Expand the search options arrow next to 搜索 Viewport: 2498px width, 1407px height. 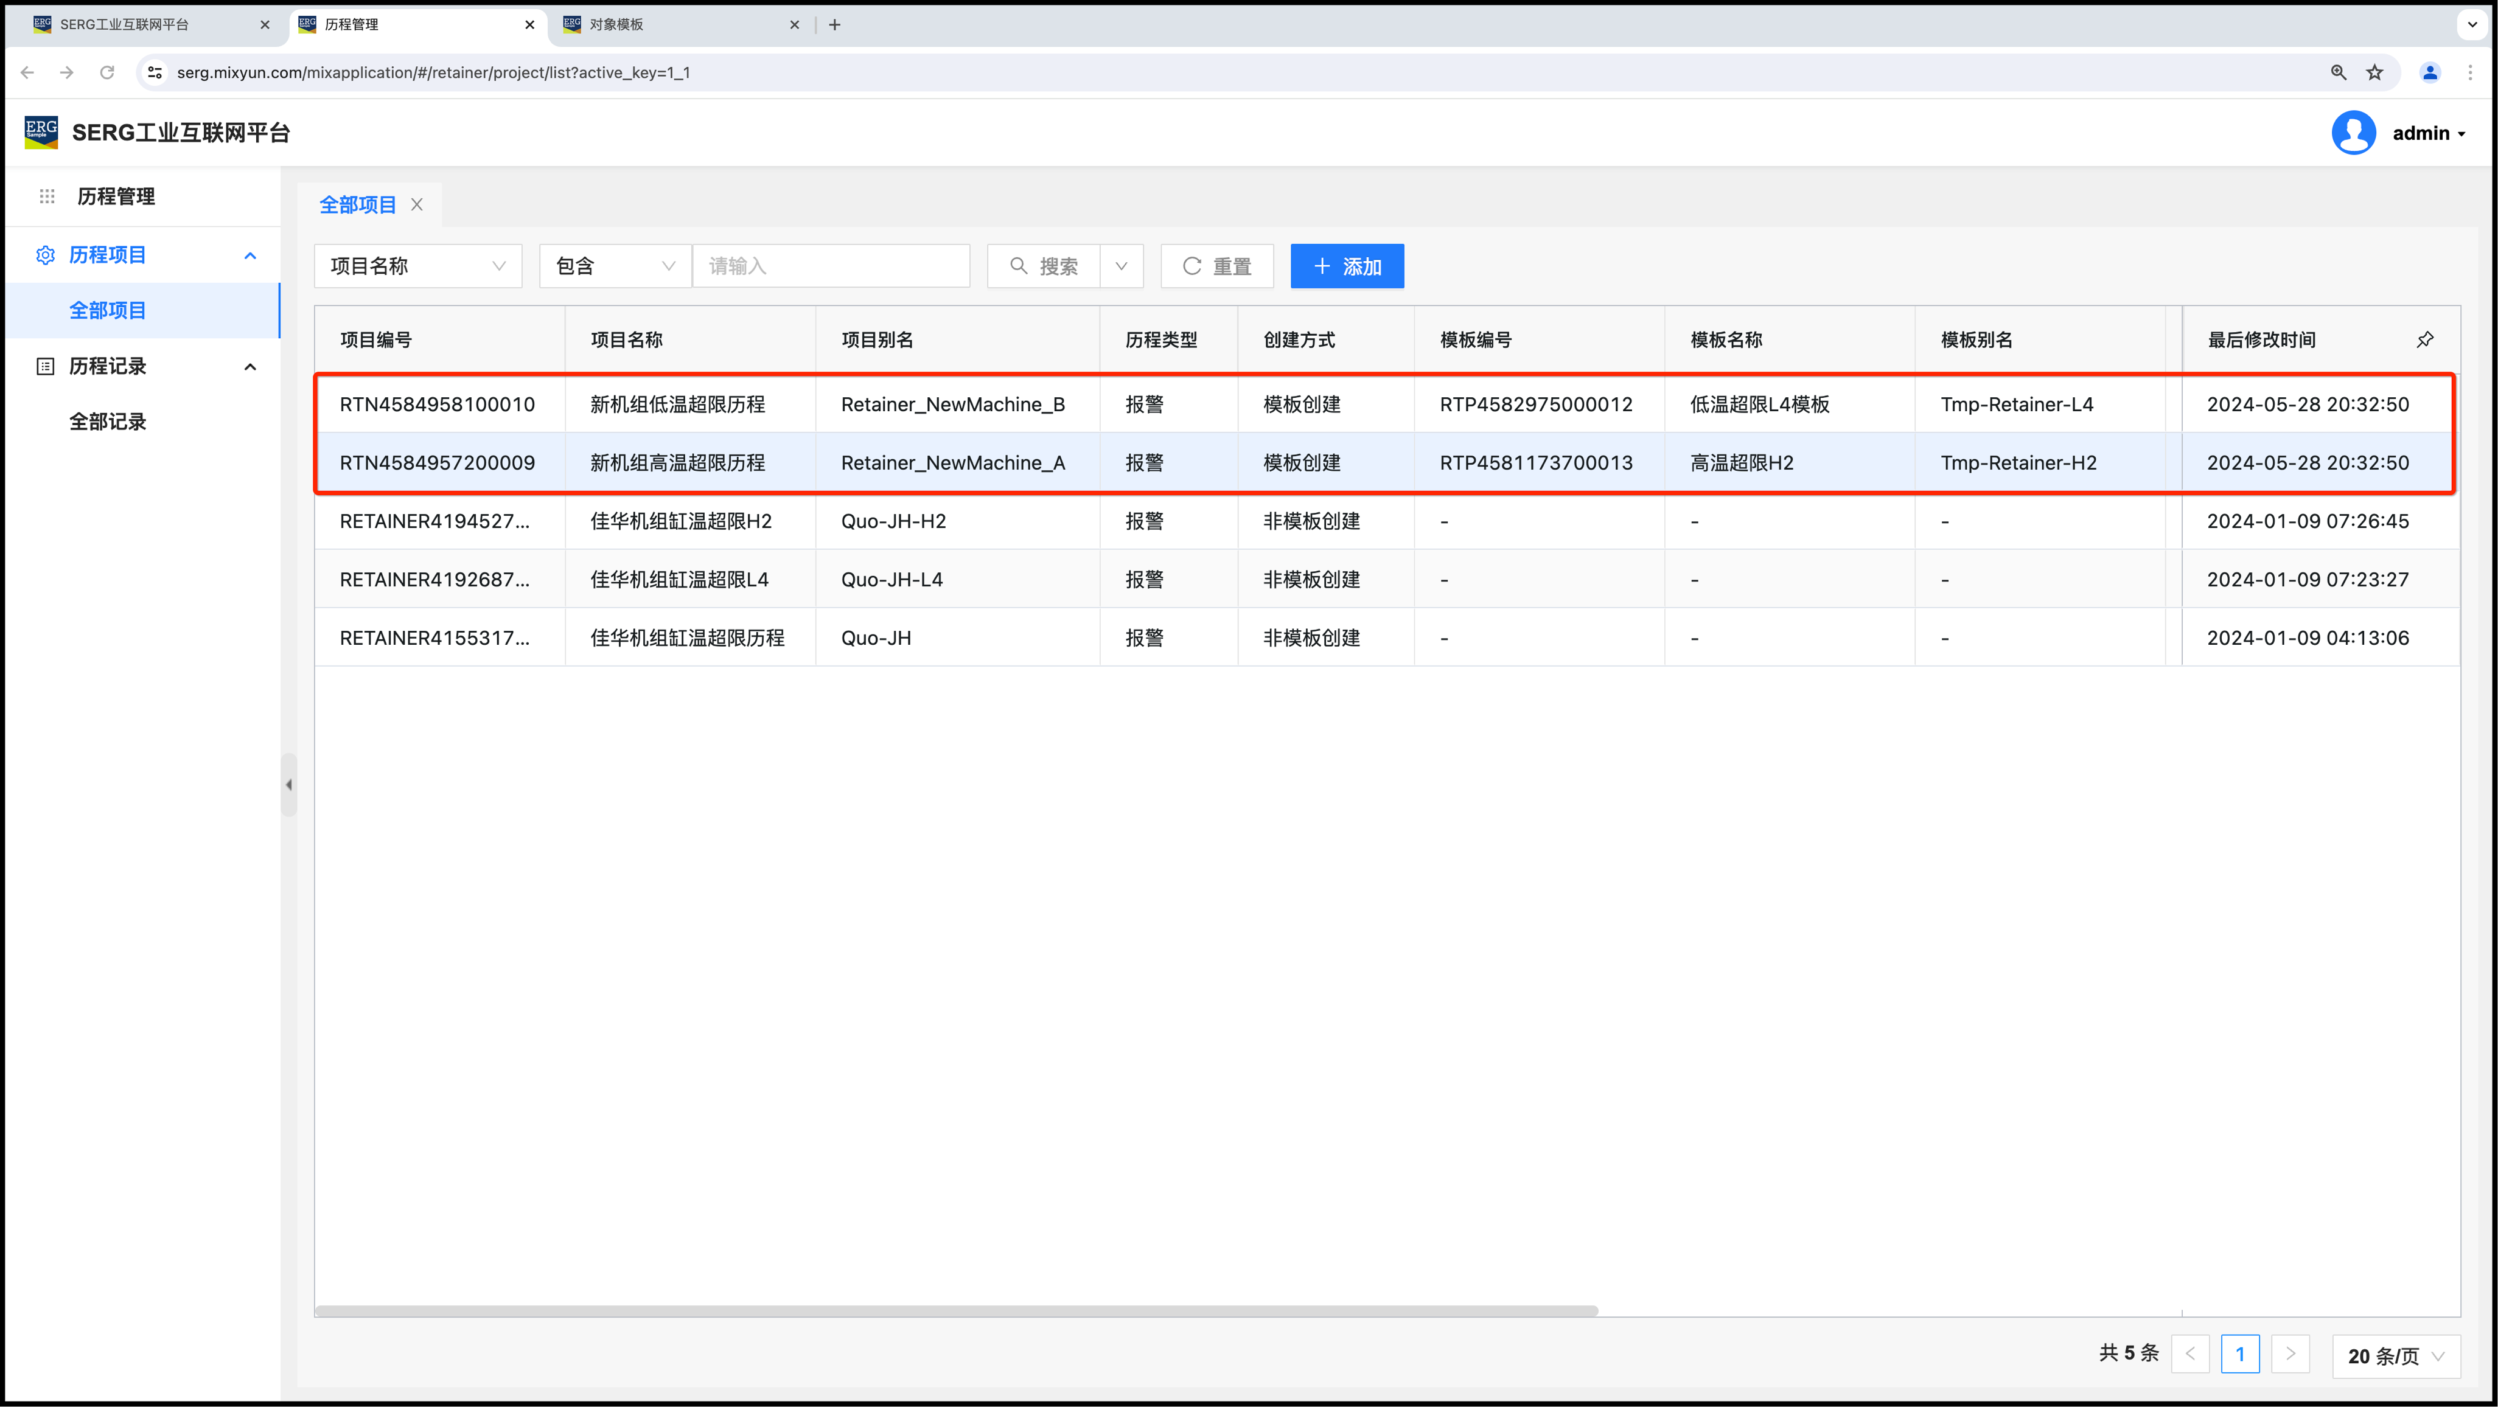pos(1121,266)
